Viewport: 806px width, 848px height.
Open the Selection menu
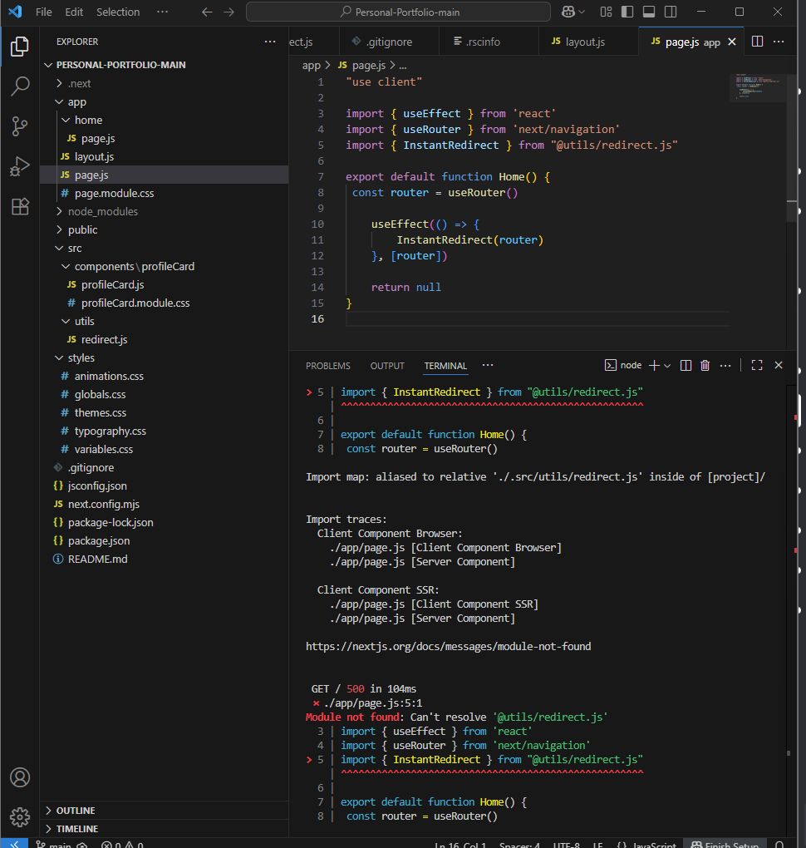(x=118, y=12)
